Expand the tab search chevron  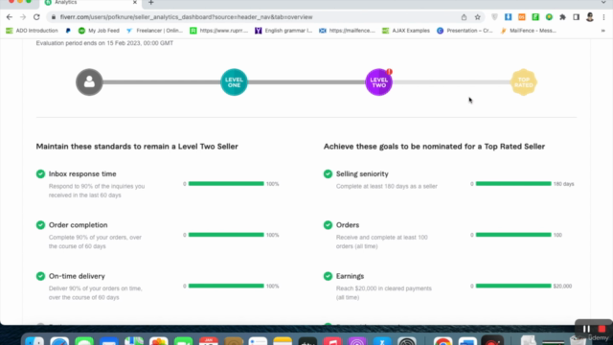(603, 2)
